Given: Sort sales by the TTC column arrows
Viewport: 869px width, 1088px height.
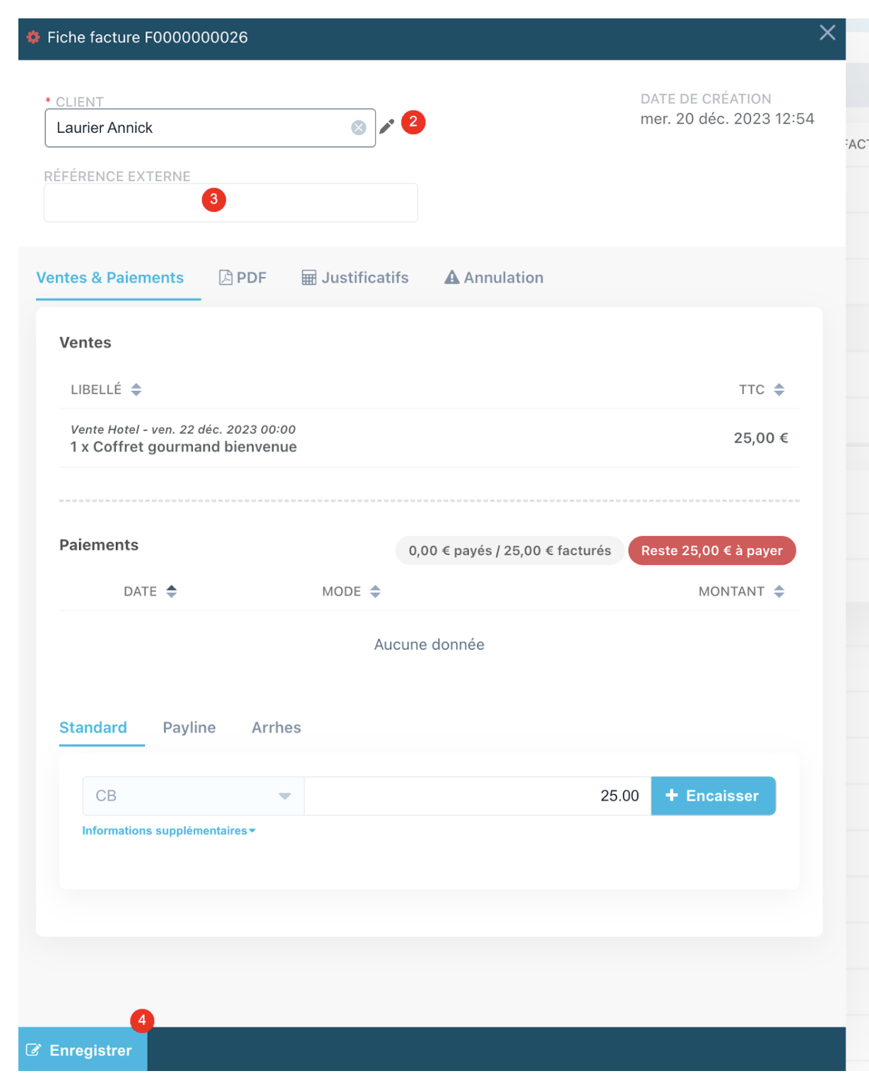Looking at the screenshot, I should click(779, 389).
